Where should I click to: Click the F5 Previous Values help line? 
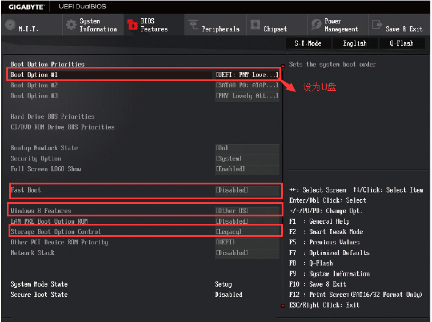[x=324, y=243]
